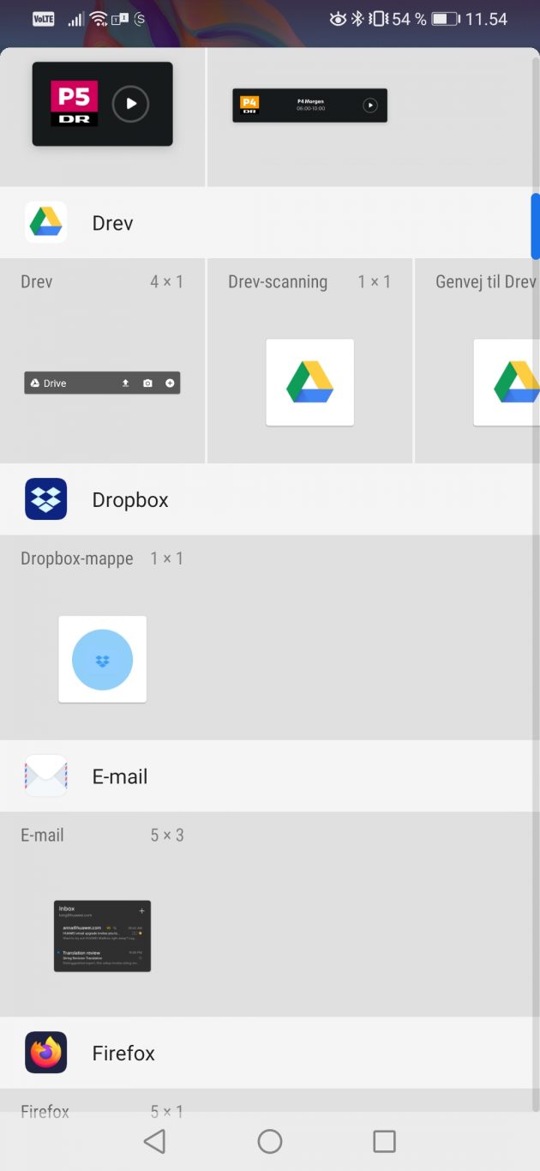Tap the E-mail section header label

[120, 776]
